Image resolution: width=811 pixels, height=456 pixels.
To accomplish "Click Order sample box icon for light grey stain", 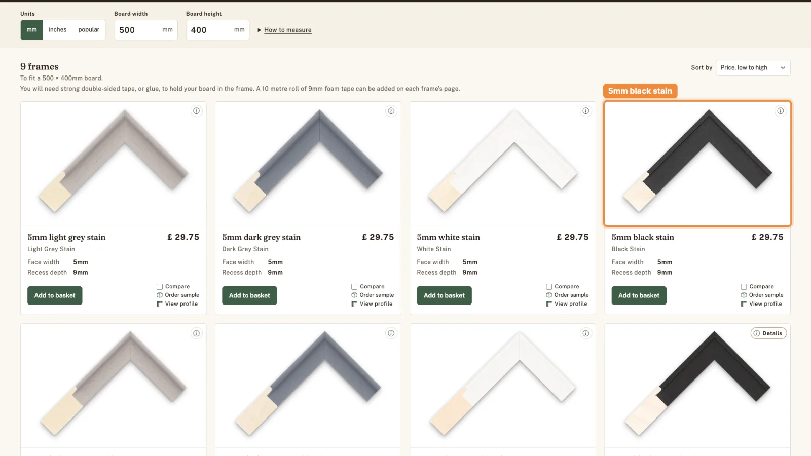I will (160, 295).
